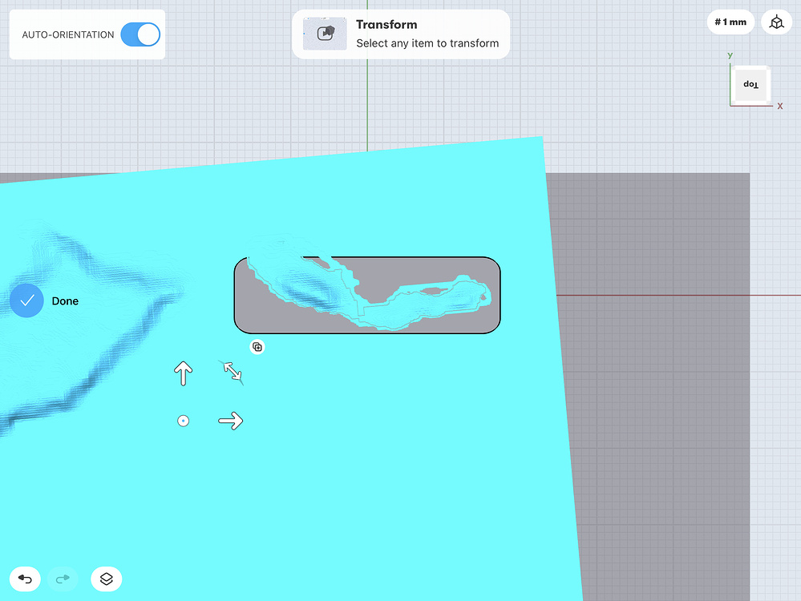Screen dimensions: 801x601
Task: Click the AUTO-ORIENTATION label
Action: tap(68, 34)
